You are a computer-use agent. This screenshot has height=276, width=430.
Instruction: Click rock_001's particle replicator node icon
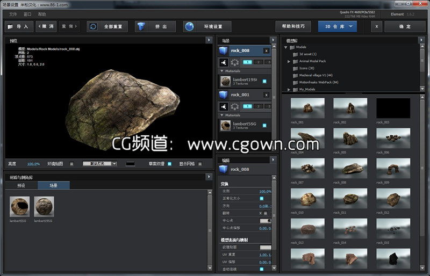(224, 106)
